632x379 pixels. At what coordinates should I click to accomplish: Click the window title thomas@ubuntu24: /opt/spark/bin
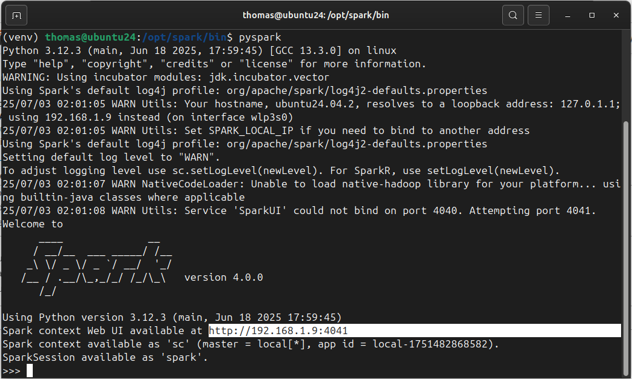(315, 15)
